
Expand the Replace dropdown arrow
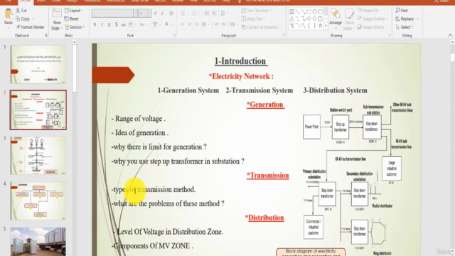[418, 19]
